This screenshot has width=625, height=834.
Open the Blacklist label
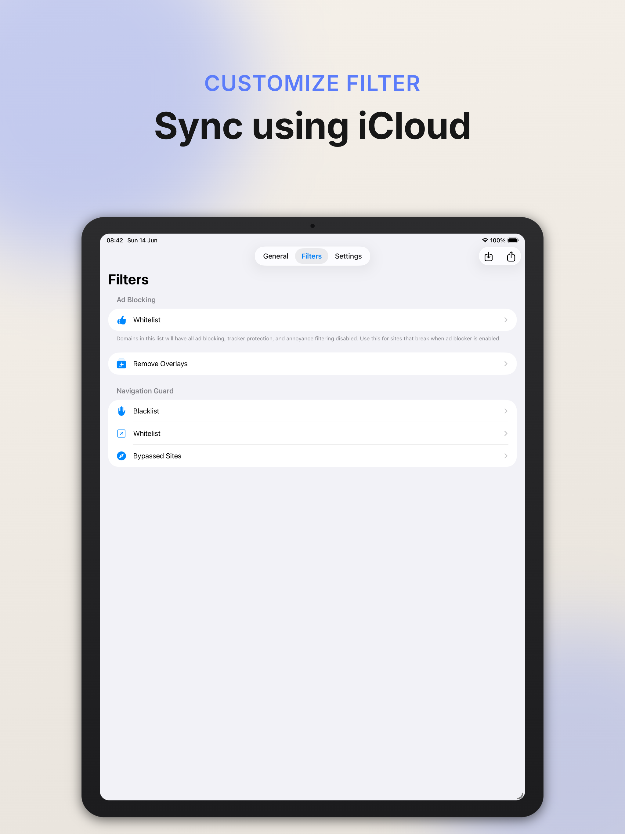click(x=146, y=411)
